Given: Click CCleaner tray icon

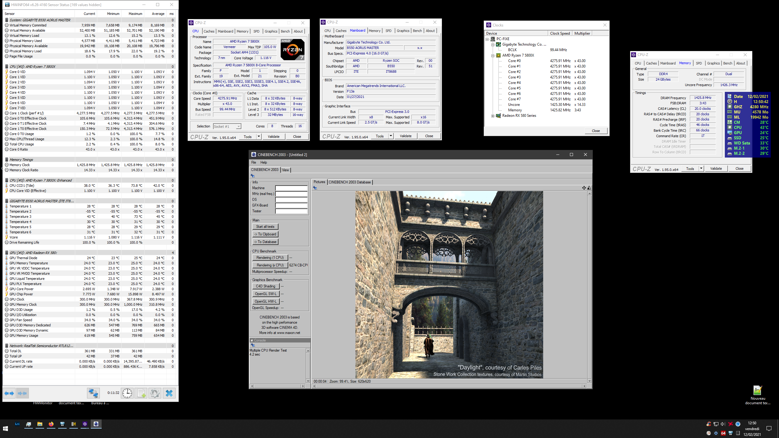Looking at the screenshot, I should pyautogui.click(x=709, y=424).
